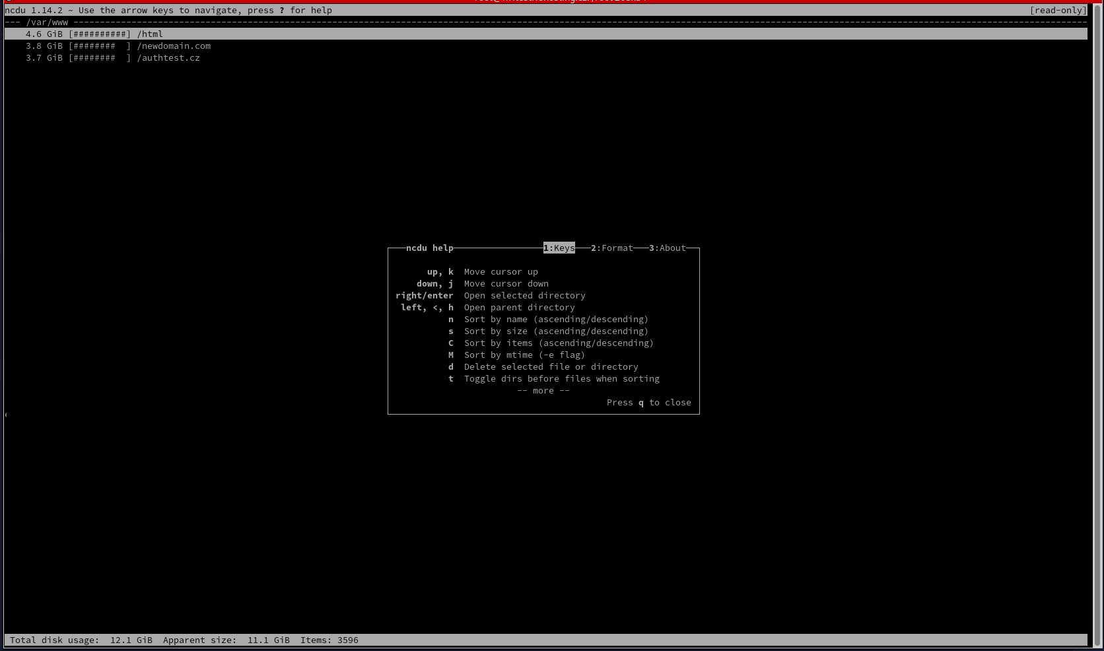Image resolution: width=1104 pixels, height=651 pixels.
Task: Click 'Toggle dirs before files when sorting'
Action: click(562, 378)
